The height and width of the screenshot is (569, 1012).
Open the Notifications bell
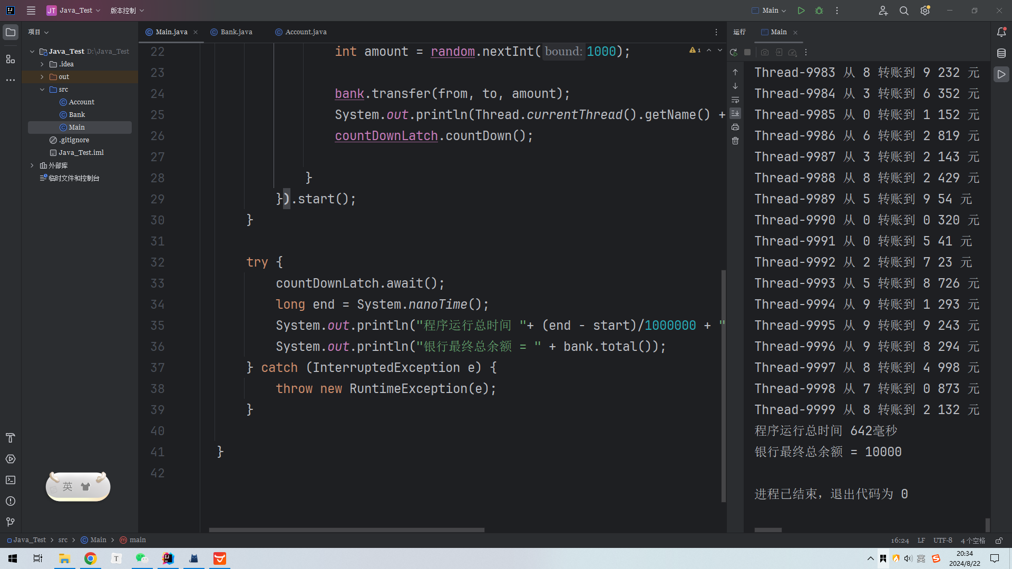(1001, 32)
